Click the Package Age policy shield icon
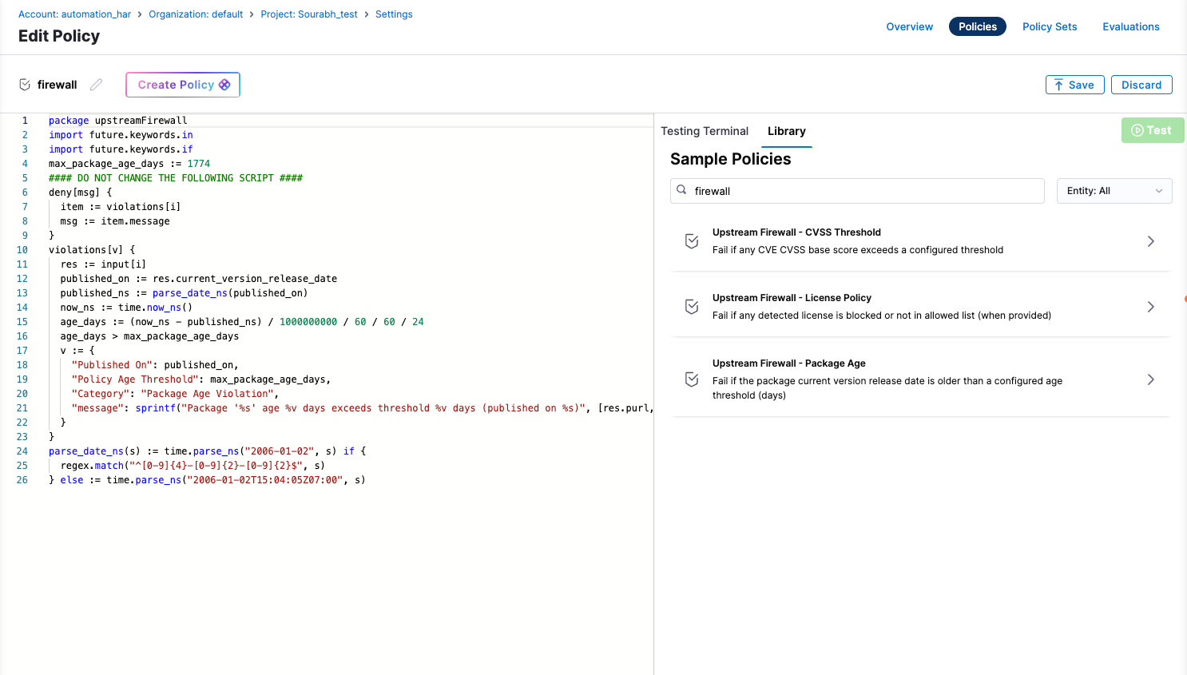This screenshot has height=675, width=1187. coord(692,379)
